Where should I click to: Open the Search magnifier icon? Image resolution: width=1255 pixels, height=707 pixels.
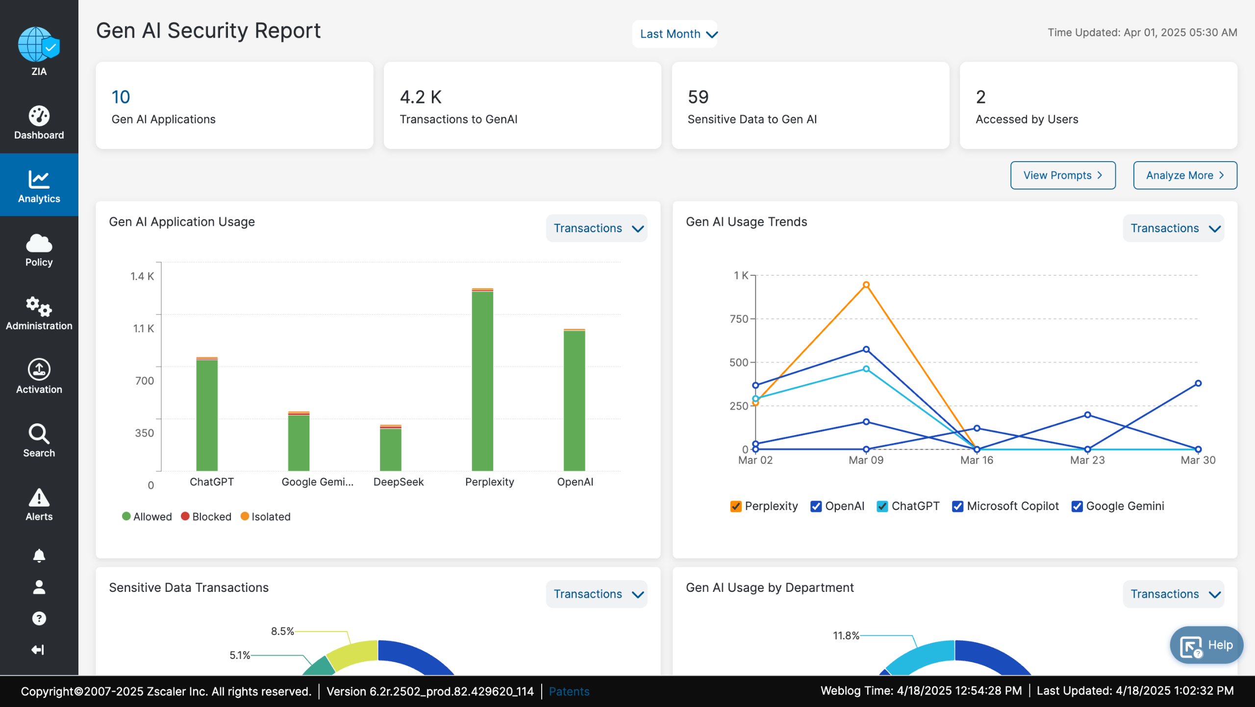39,434
